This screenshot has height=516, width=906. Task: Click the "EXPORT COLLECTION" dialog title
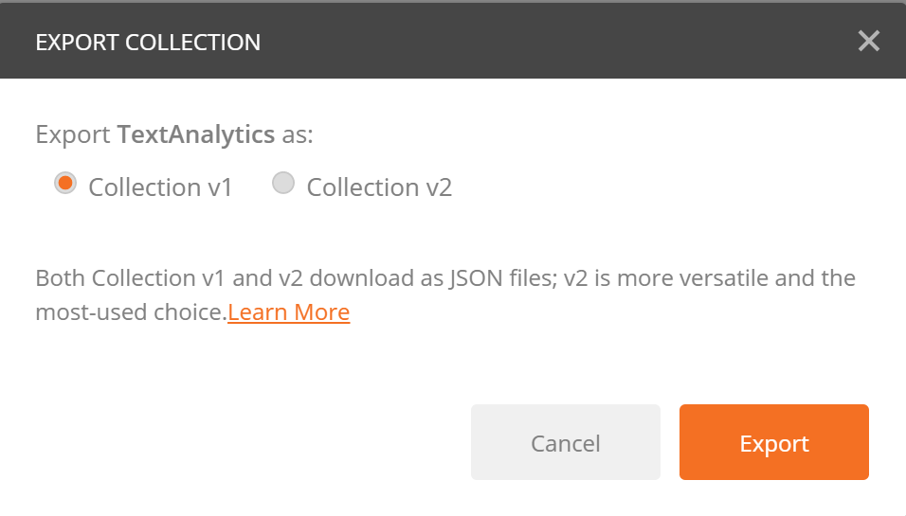point(148,43)
